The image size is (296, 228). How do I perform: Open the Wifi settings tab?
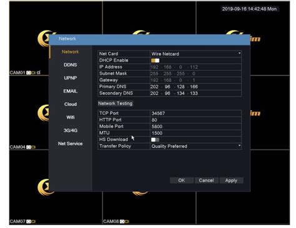click(71, 117)
